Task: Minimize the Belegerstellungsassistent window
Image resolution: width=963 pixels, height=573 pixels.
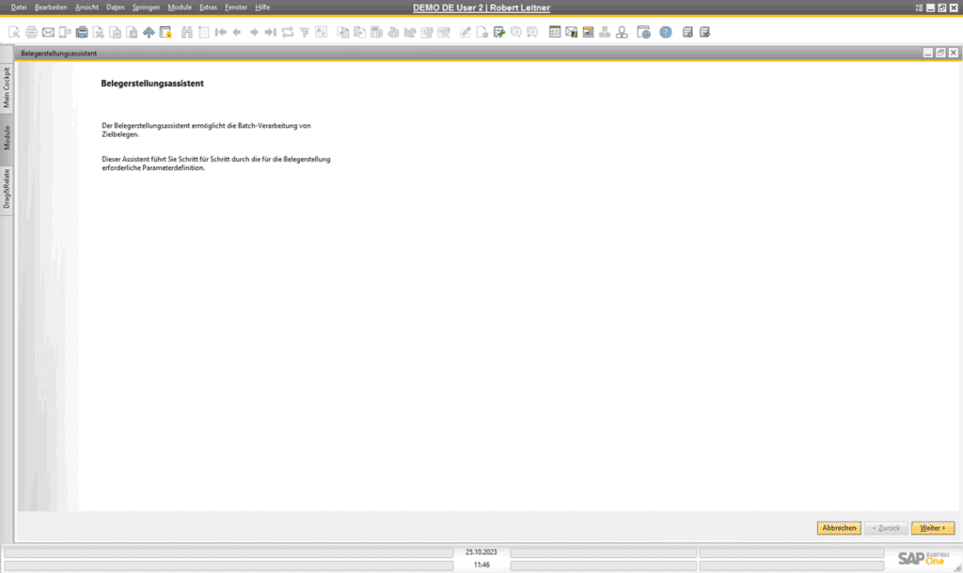Action: (x=928, y=54)
